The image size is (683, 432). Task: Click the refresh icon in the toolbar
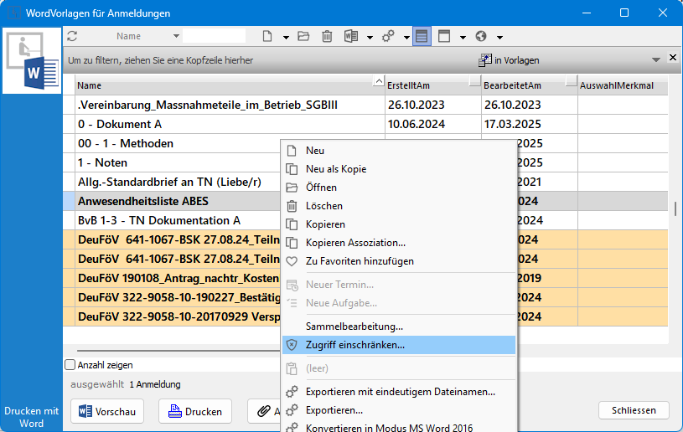[72, 36]
